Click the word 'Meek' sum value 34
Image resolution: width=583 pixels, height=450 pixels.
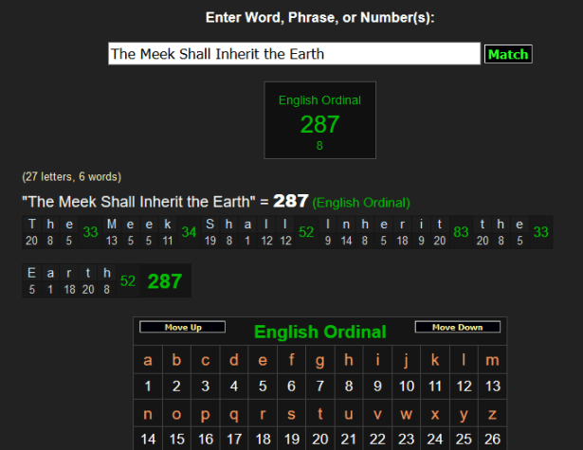pyautogui.click(x=189, y=232)
